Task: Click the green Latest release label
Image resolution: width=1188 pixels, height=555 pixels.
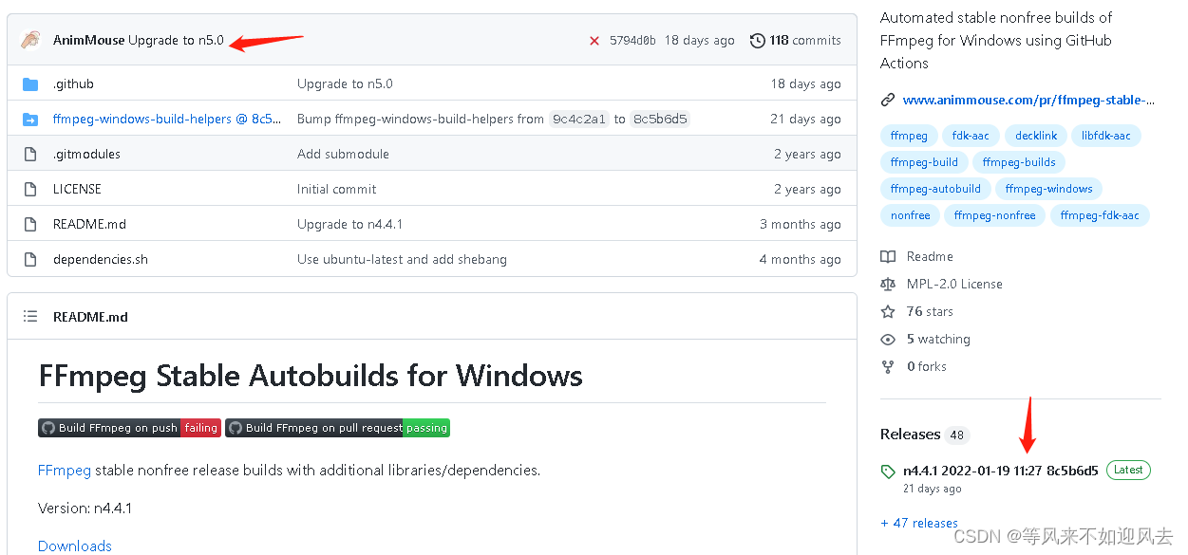Action: point(1128,470)
